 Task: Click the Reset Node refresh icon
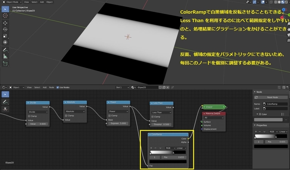(256, 97)
